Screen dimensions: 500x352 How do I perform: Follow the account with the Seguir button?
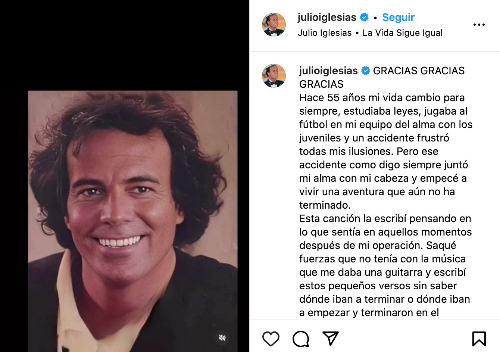[x=398, y=17]
